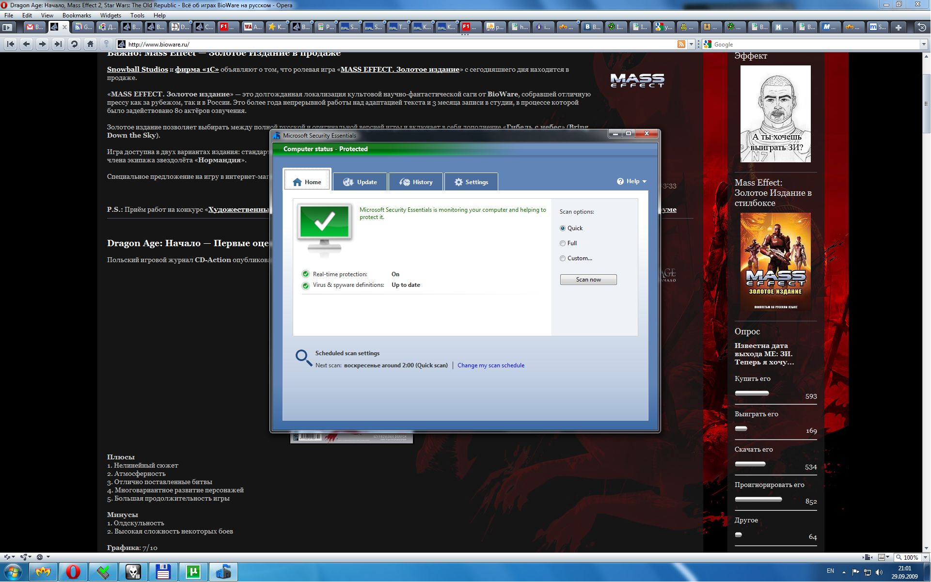Open the Widgets menu in Opera

click(110, 16)
